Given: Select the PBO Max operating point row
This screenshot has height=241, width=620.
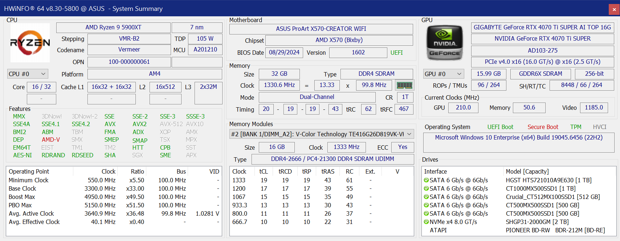Looking at the screenshot, I should (114, 205).
